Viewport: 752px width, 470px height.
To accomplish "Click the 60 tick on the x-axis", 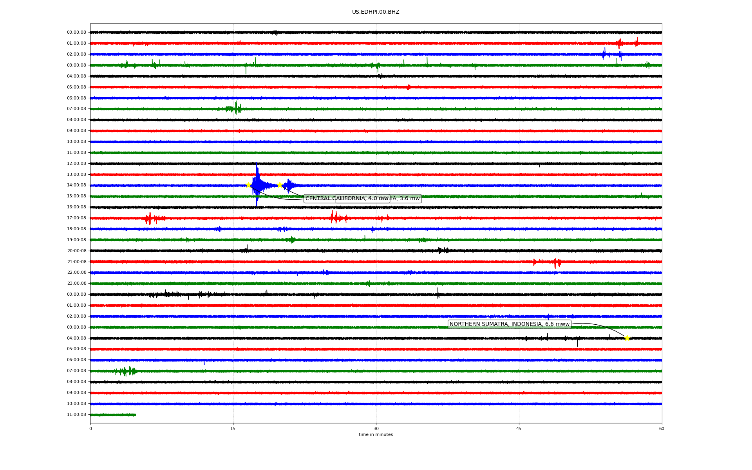I will click(662, 428).
